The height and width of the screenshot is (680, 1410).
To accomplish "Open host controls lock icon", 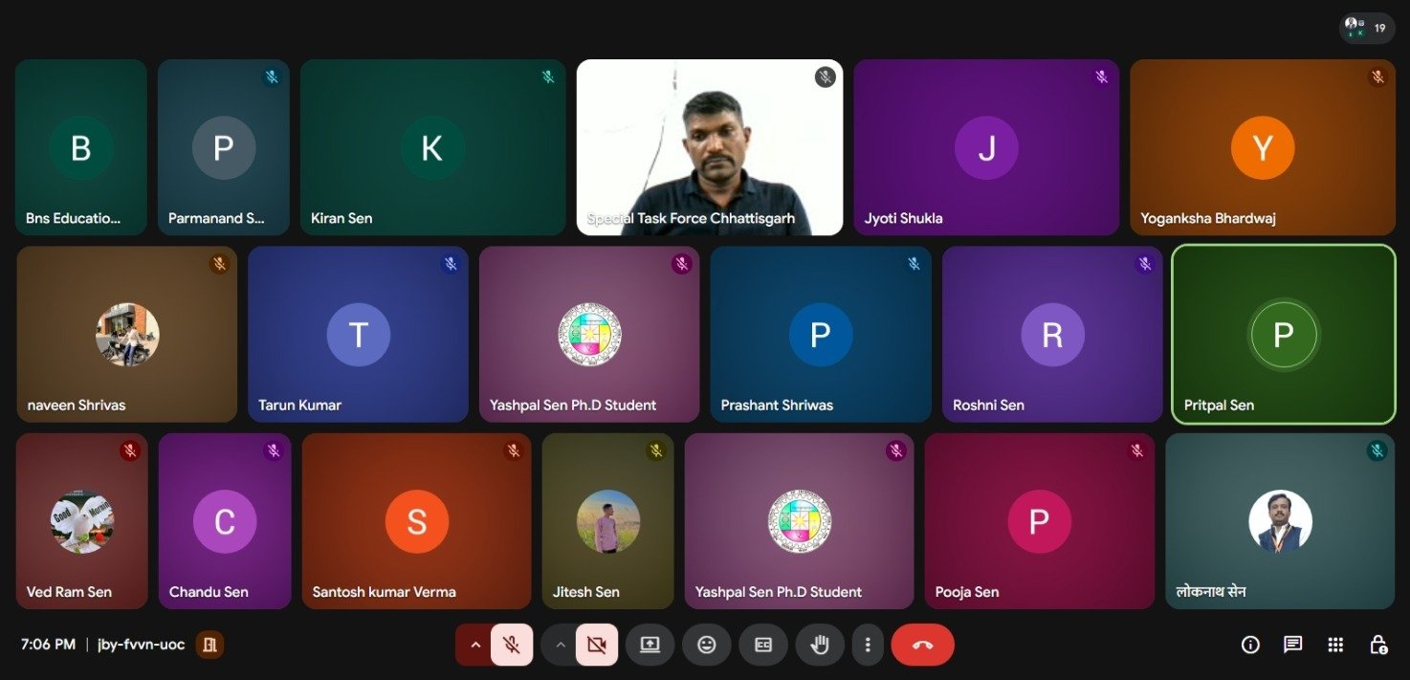I will click(1377, 645).
